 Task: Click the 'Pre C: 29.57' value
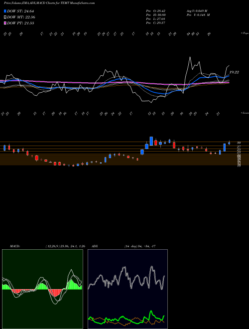tap(156, 23)
